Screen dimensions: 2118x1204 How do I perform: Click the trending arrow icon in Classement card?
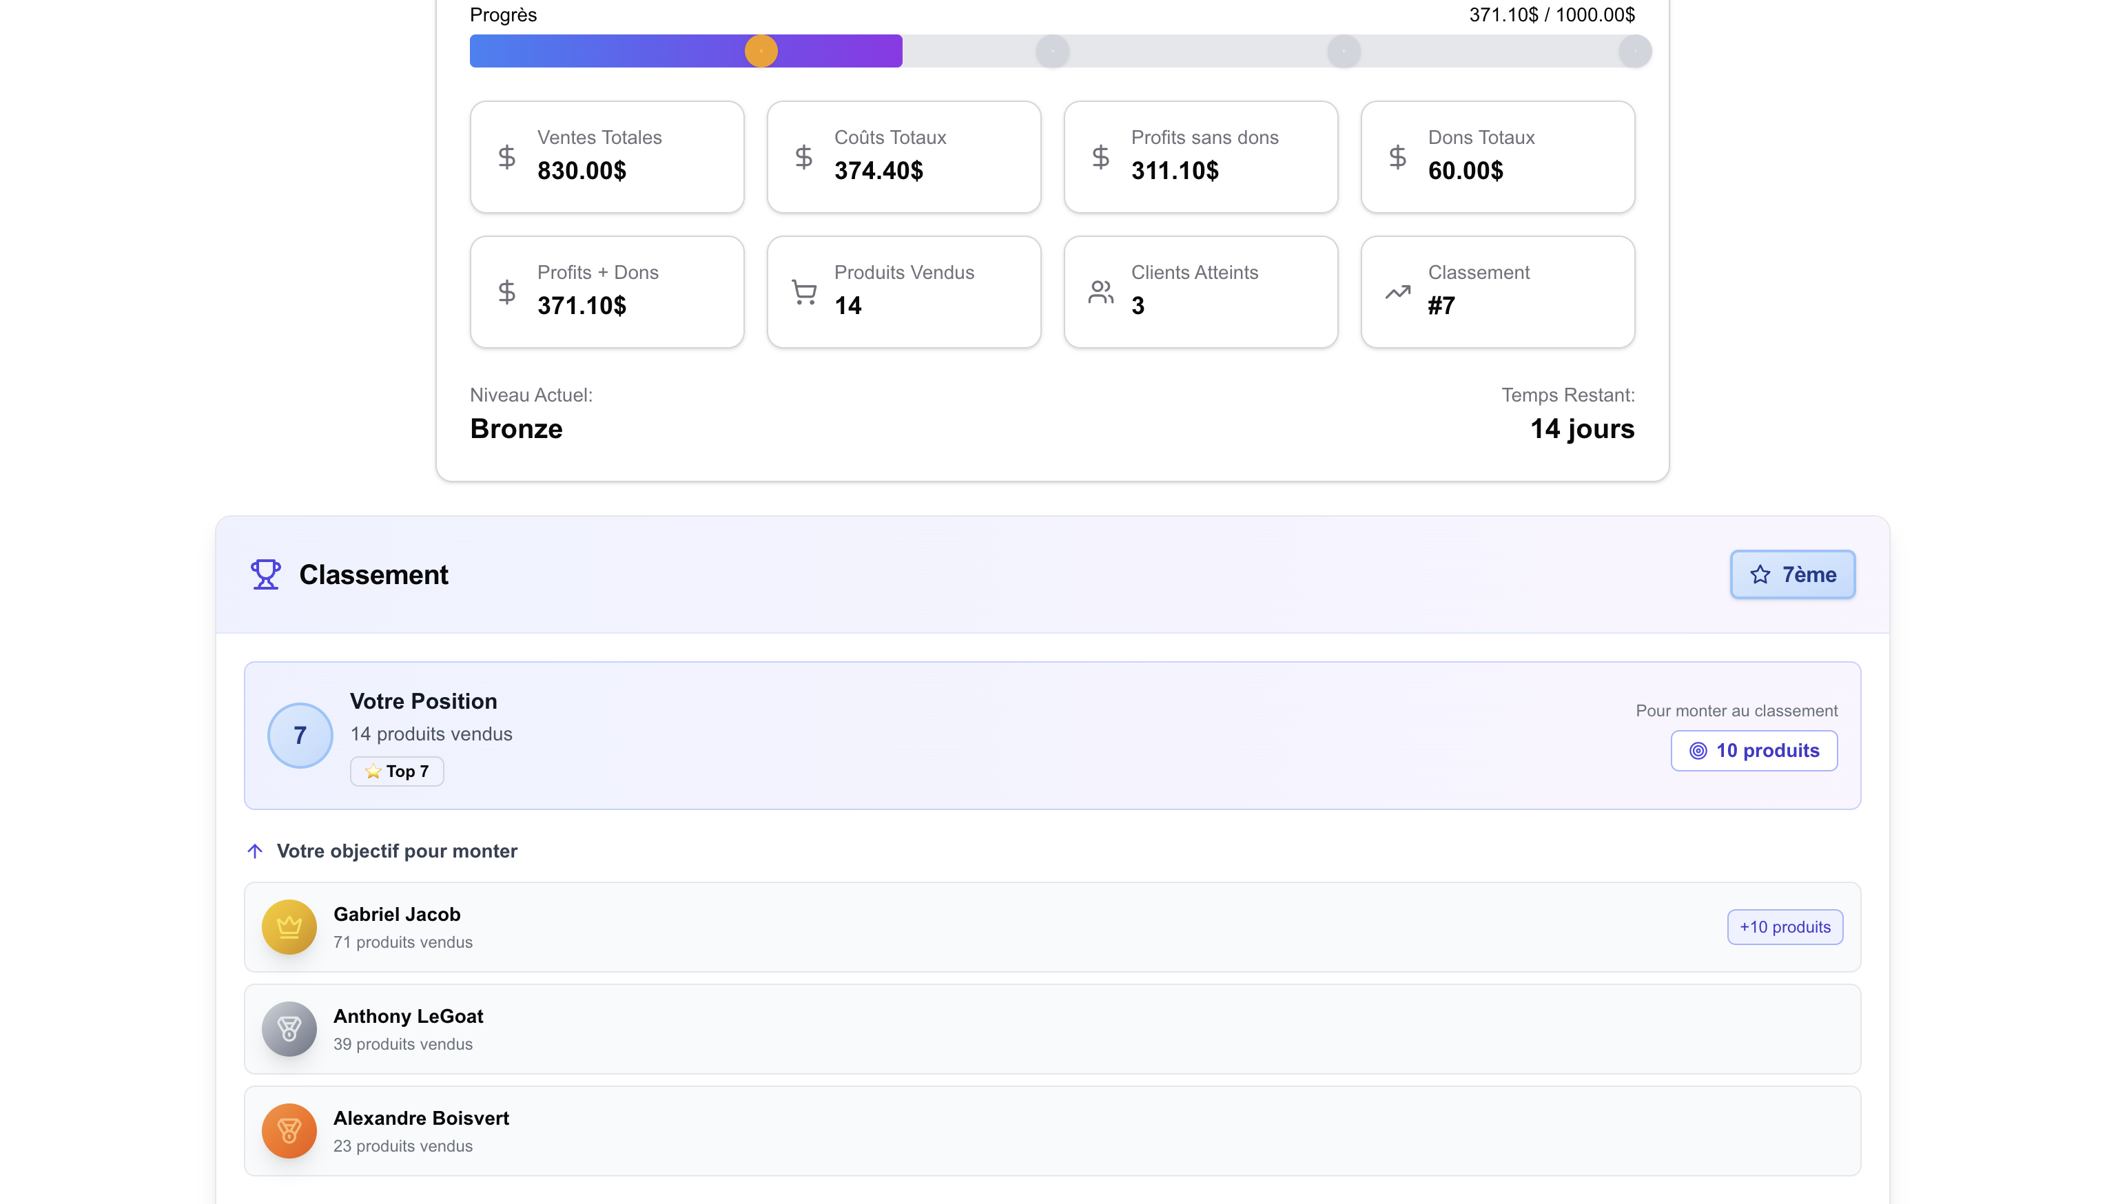(x=1397, y=292)
